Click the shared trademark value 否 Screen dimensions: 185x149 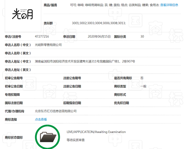pyautogui.click(x=142, y=78)
